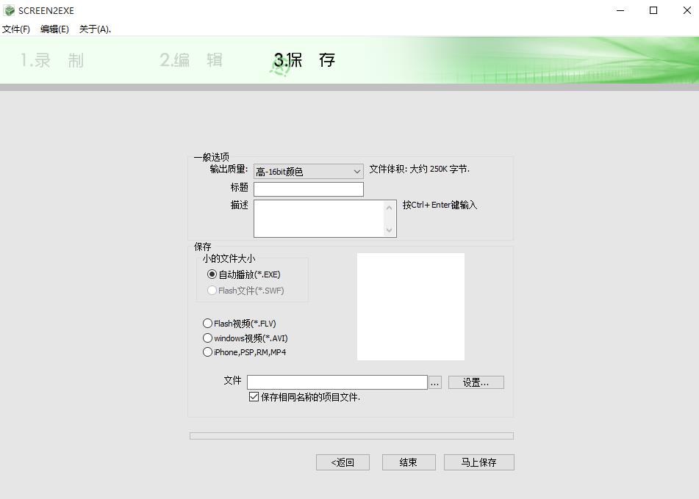Click the <返回 back button
The height and width of the screenshot is (499, 699).
click(343, 462)
